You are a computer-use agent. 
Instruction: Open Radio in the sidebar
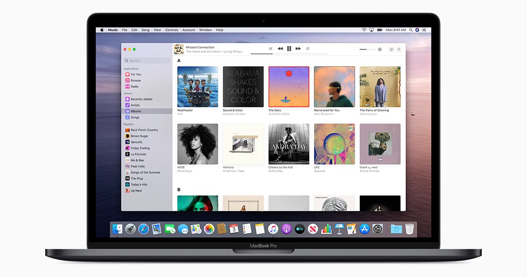147,87
